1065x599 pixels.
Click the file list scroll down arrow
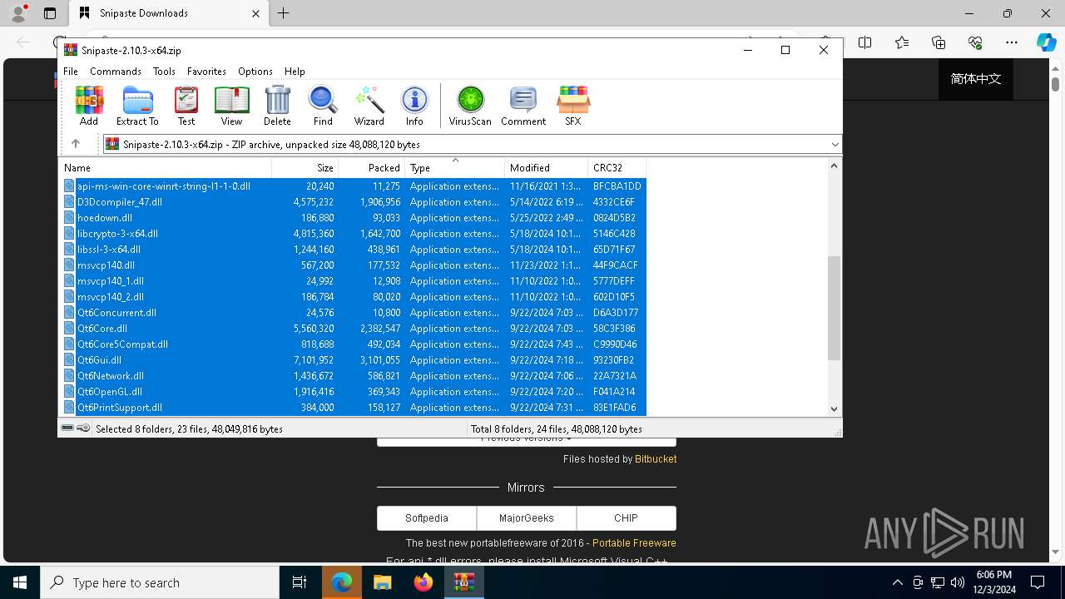coord(835,408)
